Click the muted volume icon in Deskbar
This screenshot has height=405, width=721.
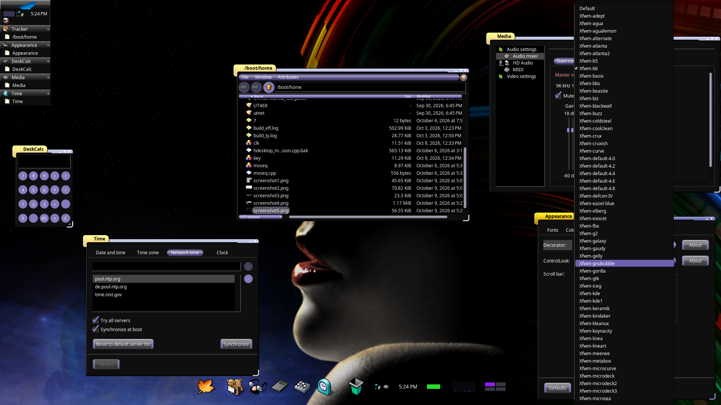click(6, 21)
